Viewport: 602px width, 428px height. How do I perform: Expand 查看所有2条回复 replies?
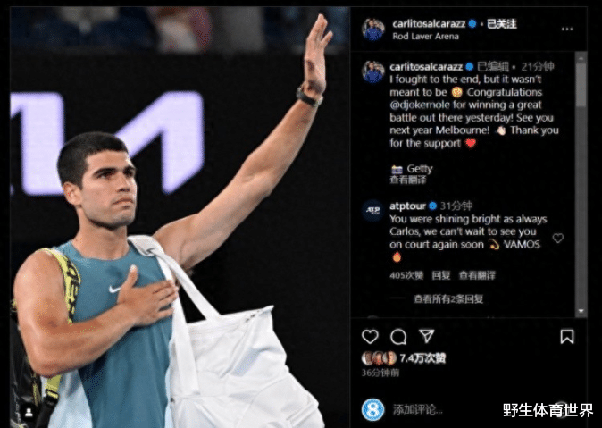pyautogui.click(x=448, y=298)
